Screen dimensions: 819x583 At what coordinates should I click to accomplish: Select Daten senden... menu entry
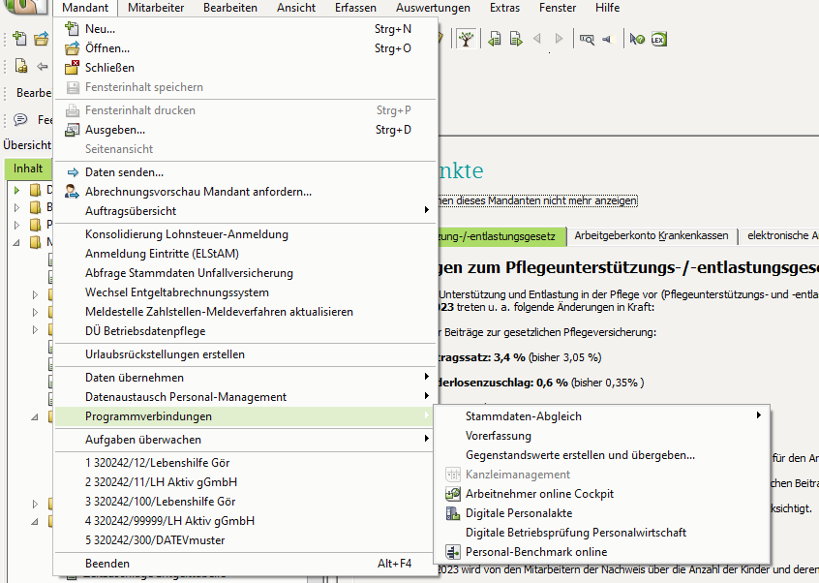pos(246,171)
